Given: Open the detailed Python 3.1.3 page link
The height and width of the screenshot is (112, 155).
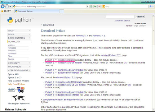Looking at the screenshot, I should 66,77.
